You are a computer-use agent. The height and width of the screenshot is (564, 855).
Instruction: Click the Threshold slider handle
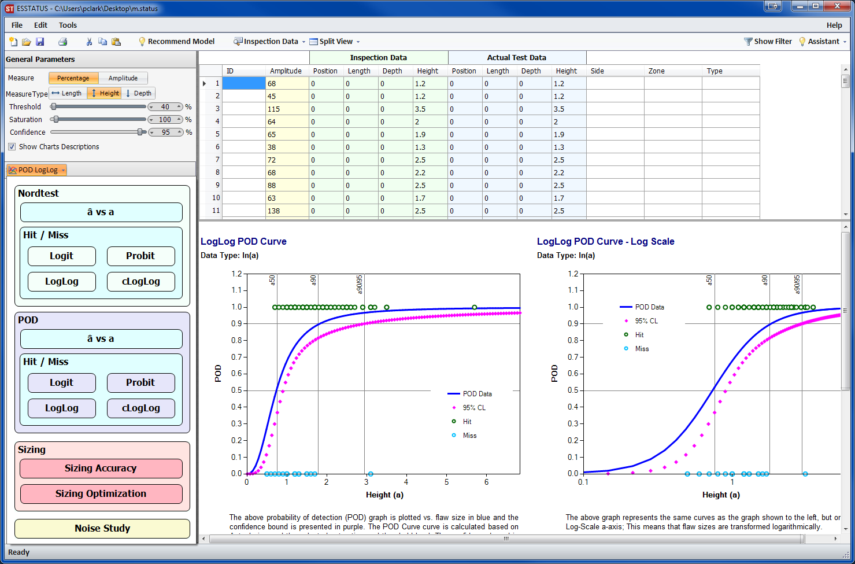tap(54, 106)
